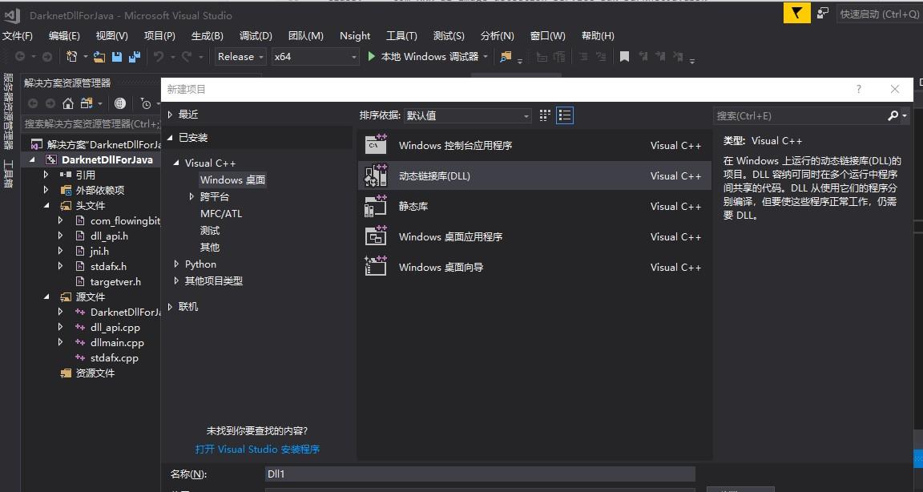Select Windows Desktop Application (桌面应用程序) template
The image size is (923, 492).
click(x=534, y=236)
